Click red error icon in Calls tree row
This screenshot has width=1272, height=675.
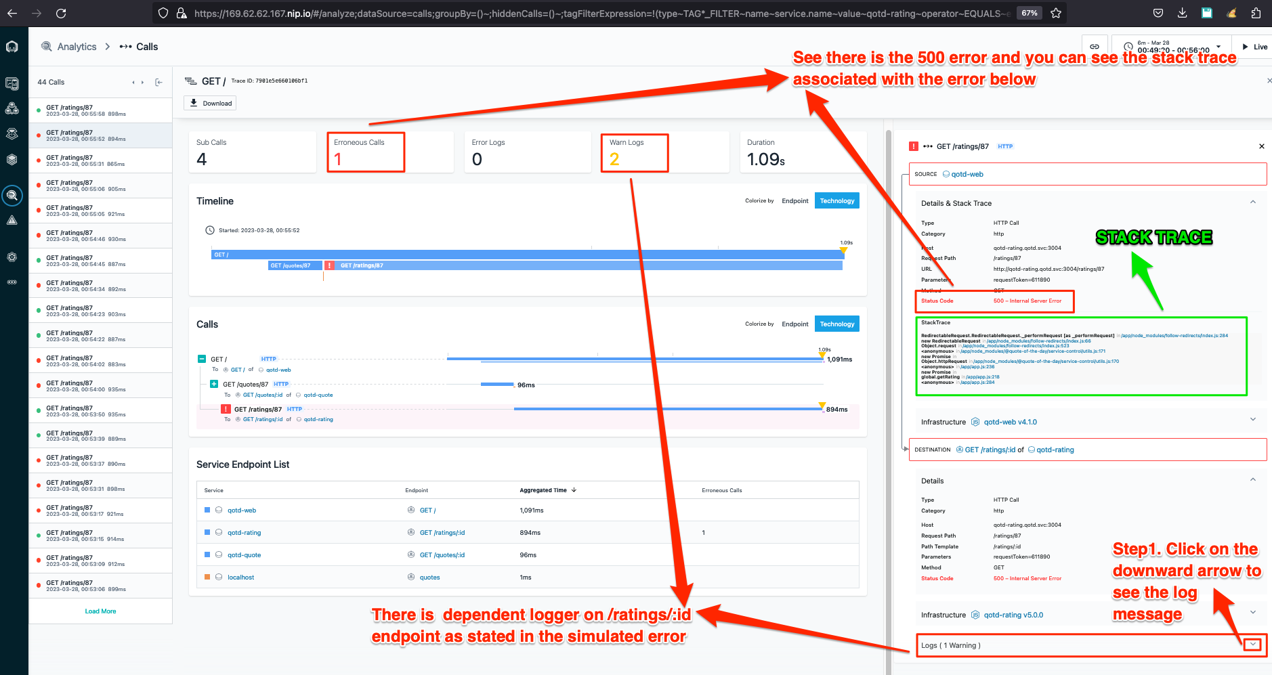point(226,409)
